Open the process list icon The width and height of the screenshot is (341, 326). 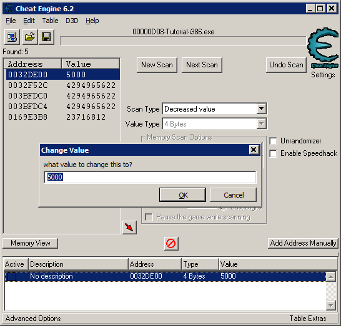coord(12,37)
